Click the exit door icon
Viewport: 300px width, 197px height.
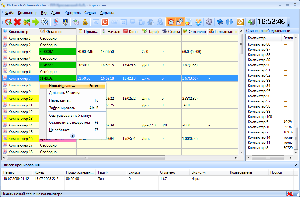coord(251,22)
